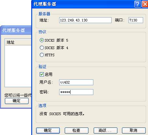Close the 代理服务器 dialog
Viewport: 148px width, 135px height.
[x=145, y=4]
